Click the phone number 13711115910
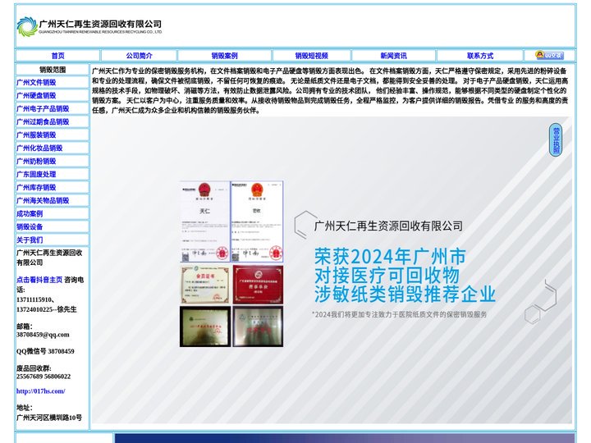The image size is (591, 443). coord(35,300)
